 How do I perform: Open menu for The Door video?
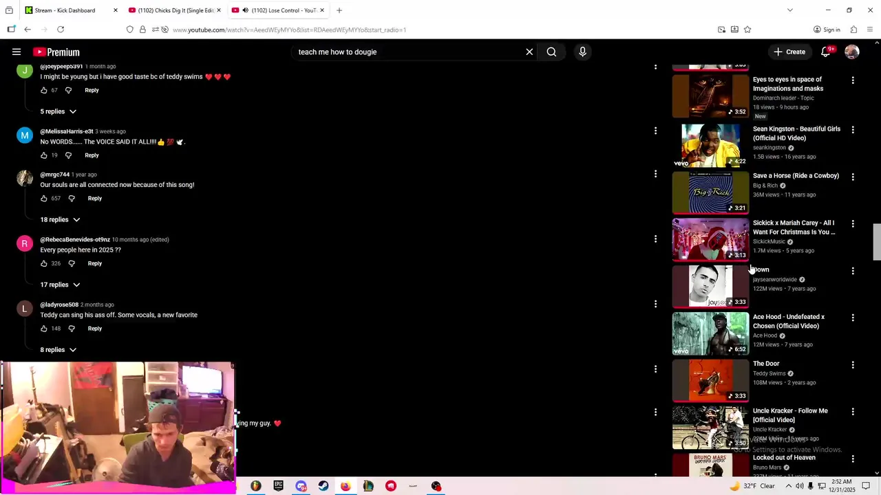(x=853, y=365)
